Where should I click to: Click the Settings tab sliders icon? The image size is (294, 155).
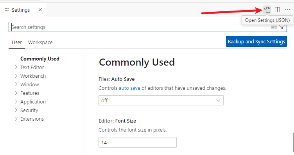pyautogui.click(x=7, y=10)
